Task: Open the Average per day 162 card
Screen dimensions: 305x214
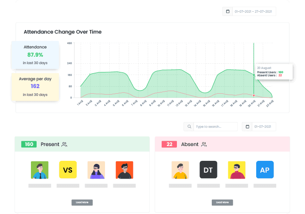Action: [35, 86]
